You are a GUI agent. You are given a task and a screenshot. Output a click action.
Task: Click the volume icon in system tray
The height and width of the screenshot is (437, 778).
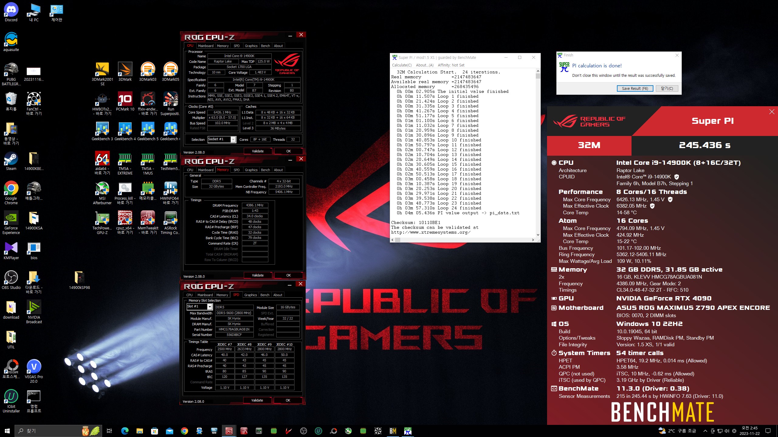point(727,431)
